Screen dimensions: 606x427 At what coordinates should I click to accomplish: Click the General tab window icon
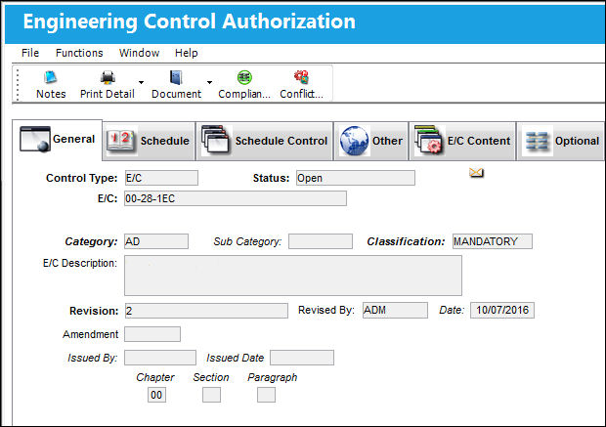35,139
